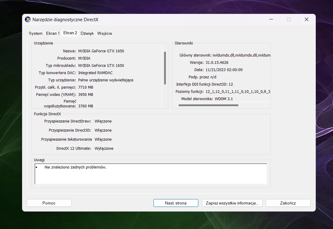
Task: Click the DirectX 12 Ultimate value Wyłączone
Action: [104, 148]
